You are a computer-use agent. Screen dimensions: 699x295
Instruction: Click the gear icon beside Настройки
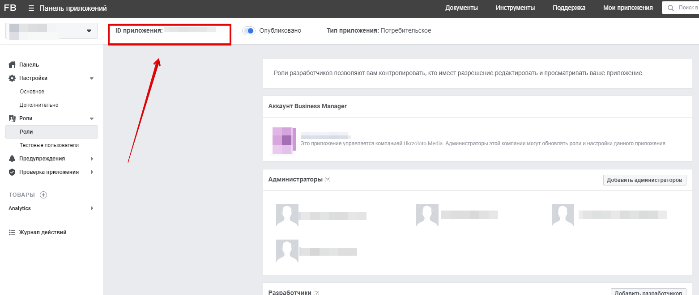(13, 78)
